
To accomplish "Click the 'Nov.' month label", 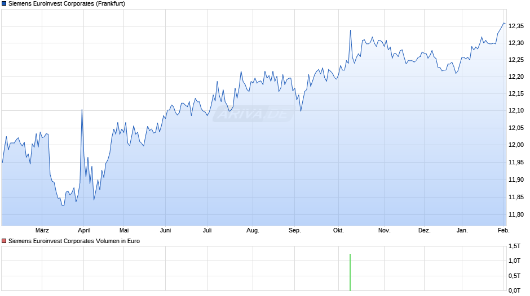I will (x=384, y=230).
